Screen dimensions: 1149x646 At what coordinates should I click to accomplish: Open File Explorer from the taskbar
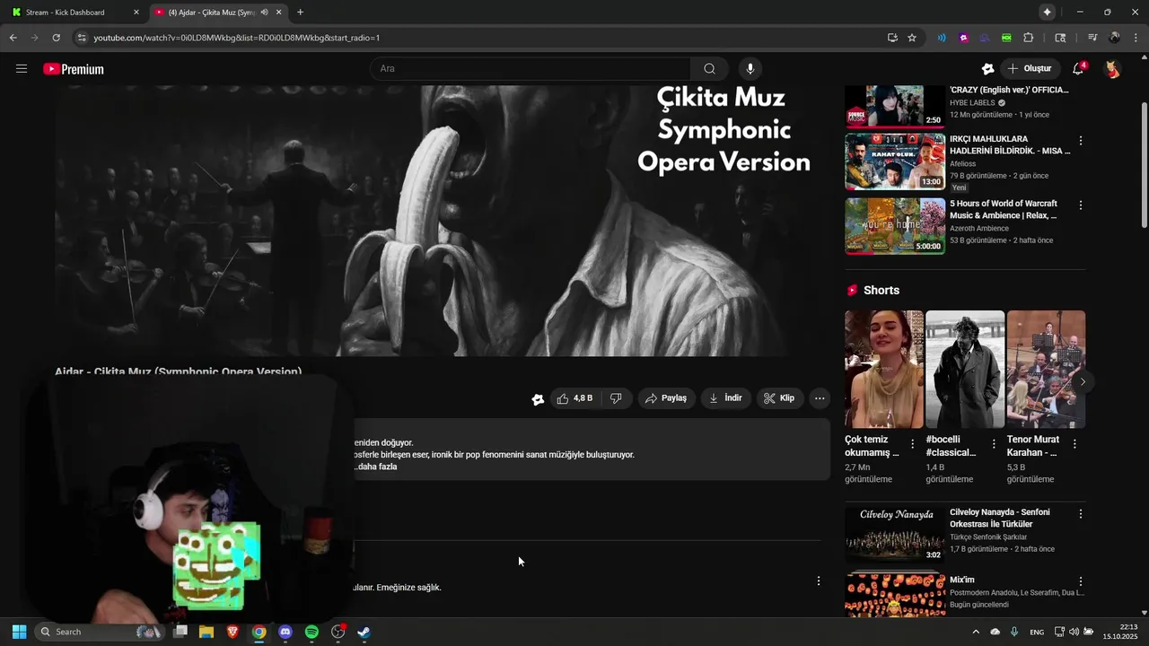click(206, 632)
